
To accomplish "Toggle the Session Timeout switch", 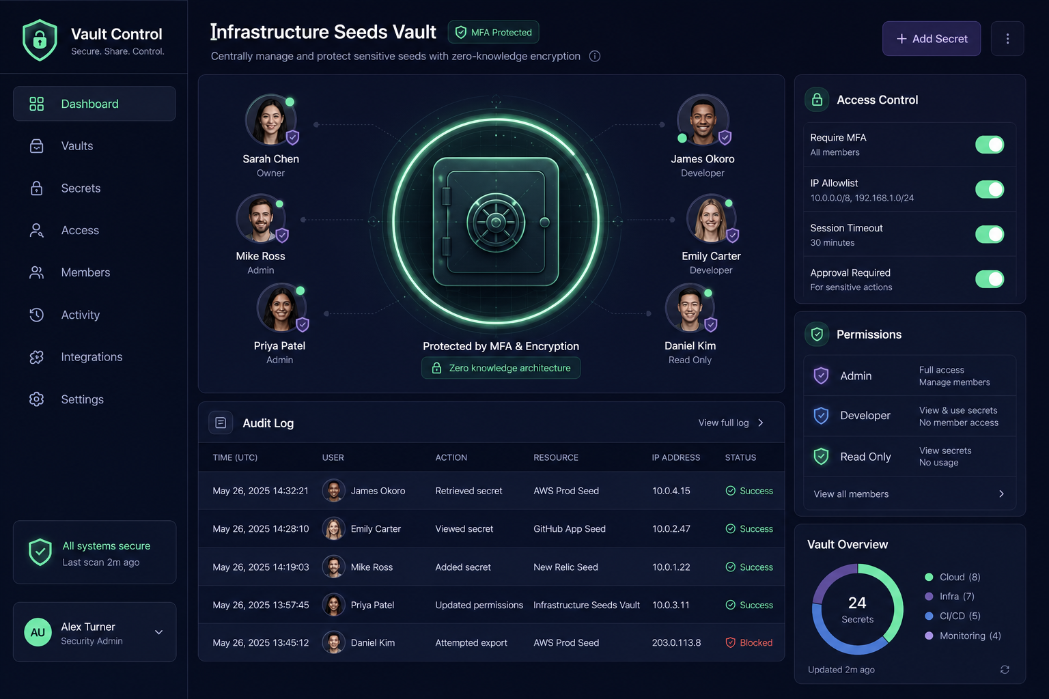I will pyautogui.click(x=990, y=234).
